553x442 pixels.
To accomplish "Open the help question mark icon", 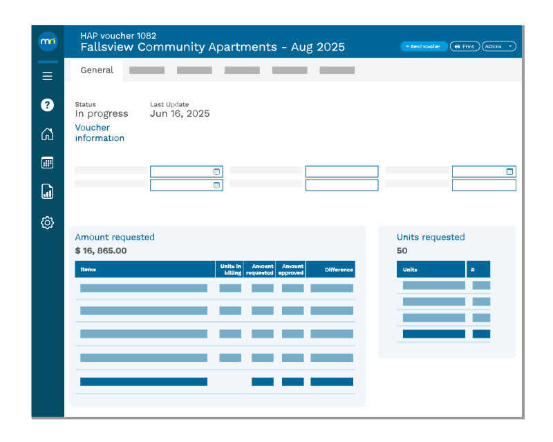I will click(48, 105).
